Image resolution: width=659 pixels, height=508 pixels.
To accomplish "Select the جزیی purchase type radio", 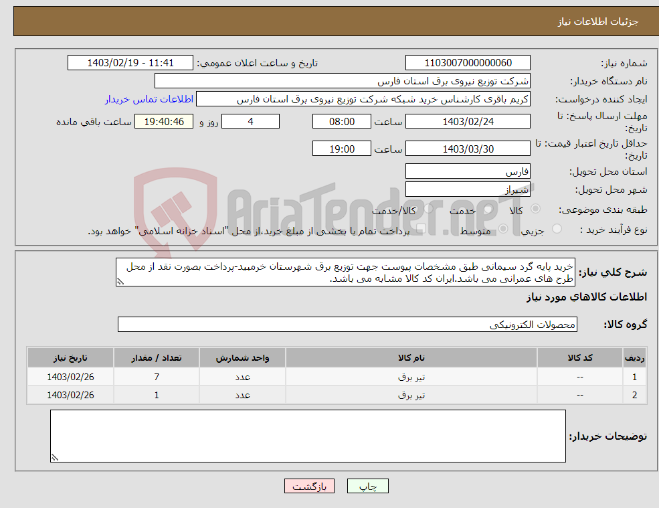I will tap(557, 229).
